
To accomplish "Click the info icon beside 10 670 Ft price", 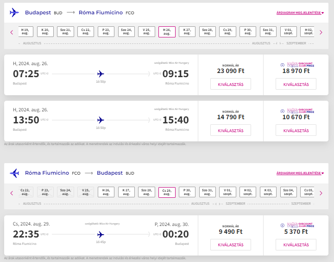I will tap(283, 111).
